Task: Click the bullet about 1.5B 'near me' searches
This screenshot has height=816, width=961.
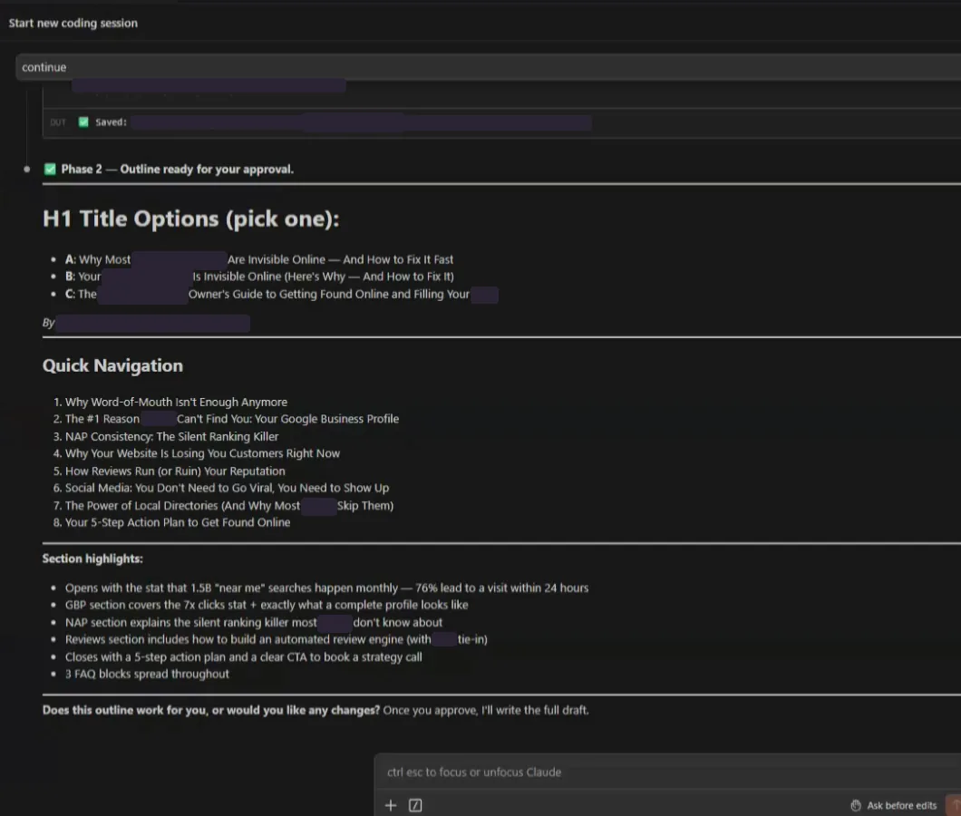Action: (x=326, y=588)
